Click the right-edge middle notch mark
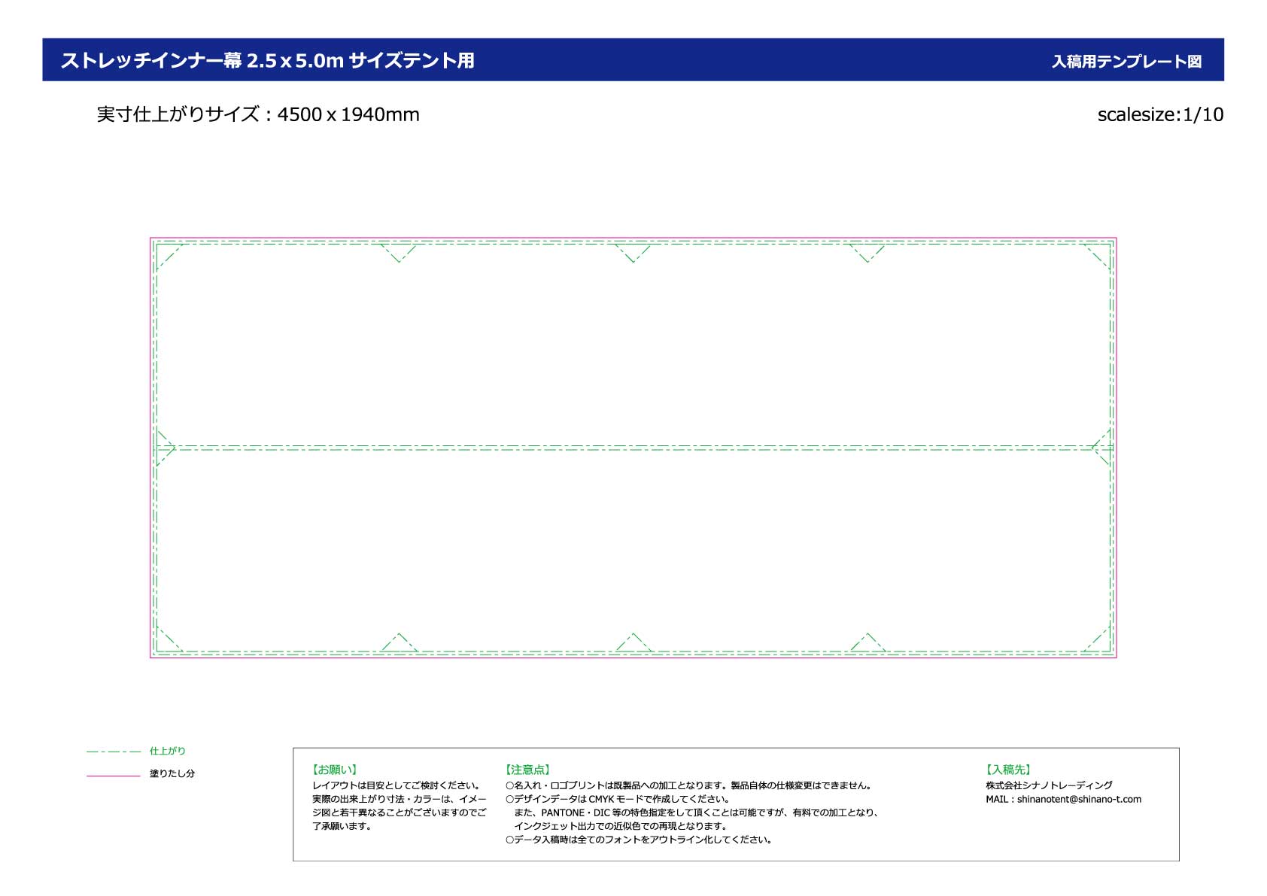This screenshot has height=896, width=1267. (x=1101, y=448)
